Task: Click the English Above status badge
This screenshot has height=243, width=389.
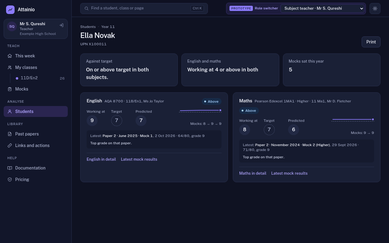Action: (211, 101)
